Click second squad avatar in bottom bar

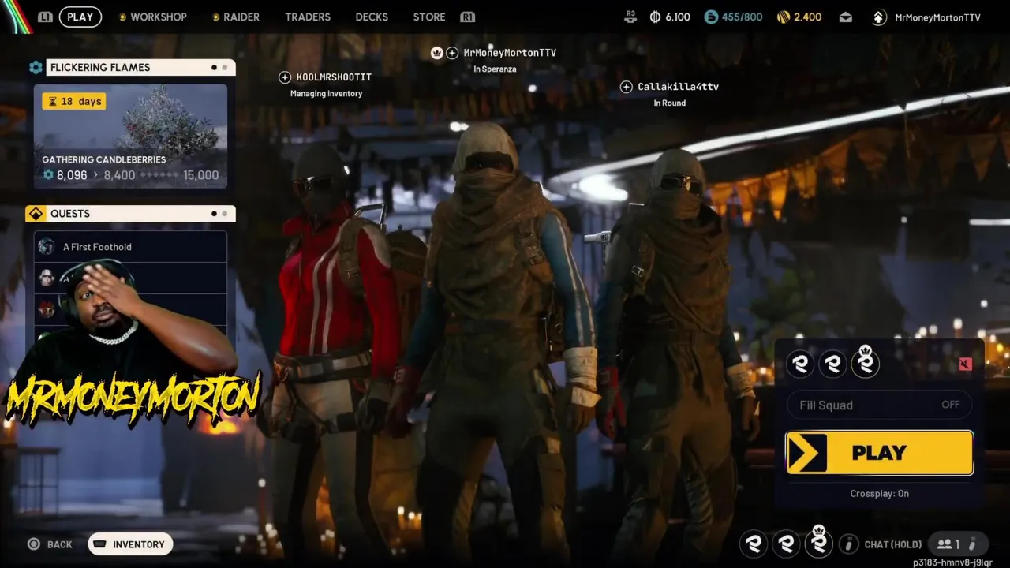pos(786,544)
